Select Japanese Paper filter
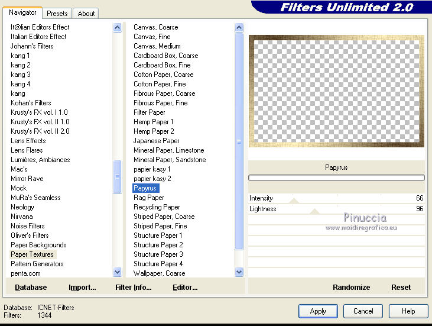Screen dimensions: 432x326 coord(156,141)
